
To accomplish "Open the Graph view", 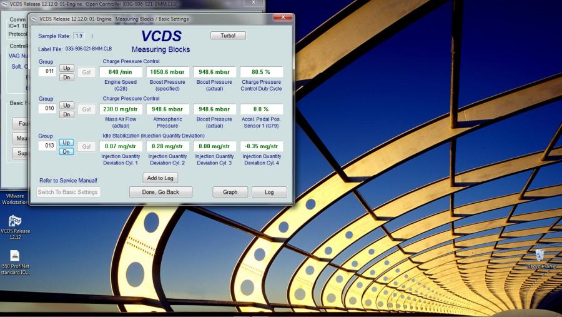I will pos(230,192).
